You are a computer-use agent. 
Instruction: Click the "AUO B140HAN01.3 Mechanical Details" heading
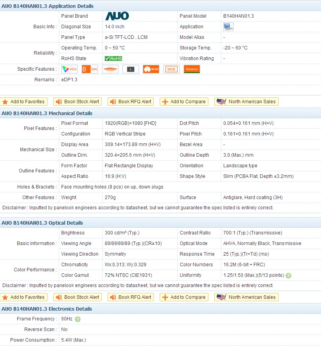point(47,113)
